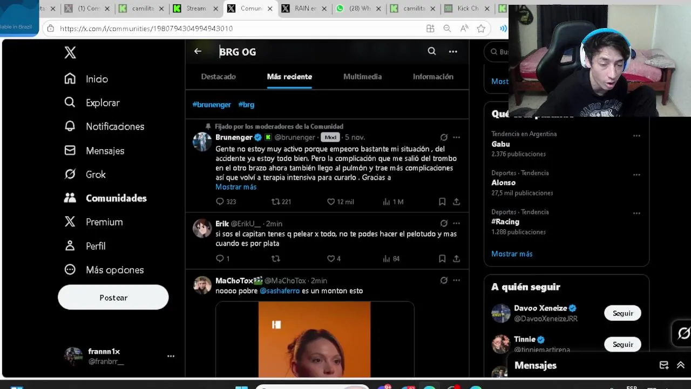Show more trends with Mostrar más

point(512,254)
